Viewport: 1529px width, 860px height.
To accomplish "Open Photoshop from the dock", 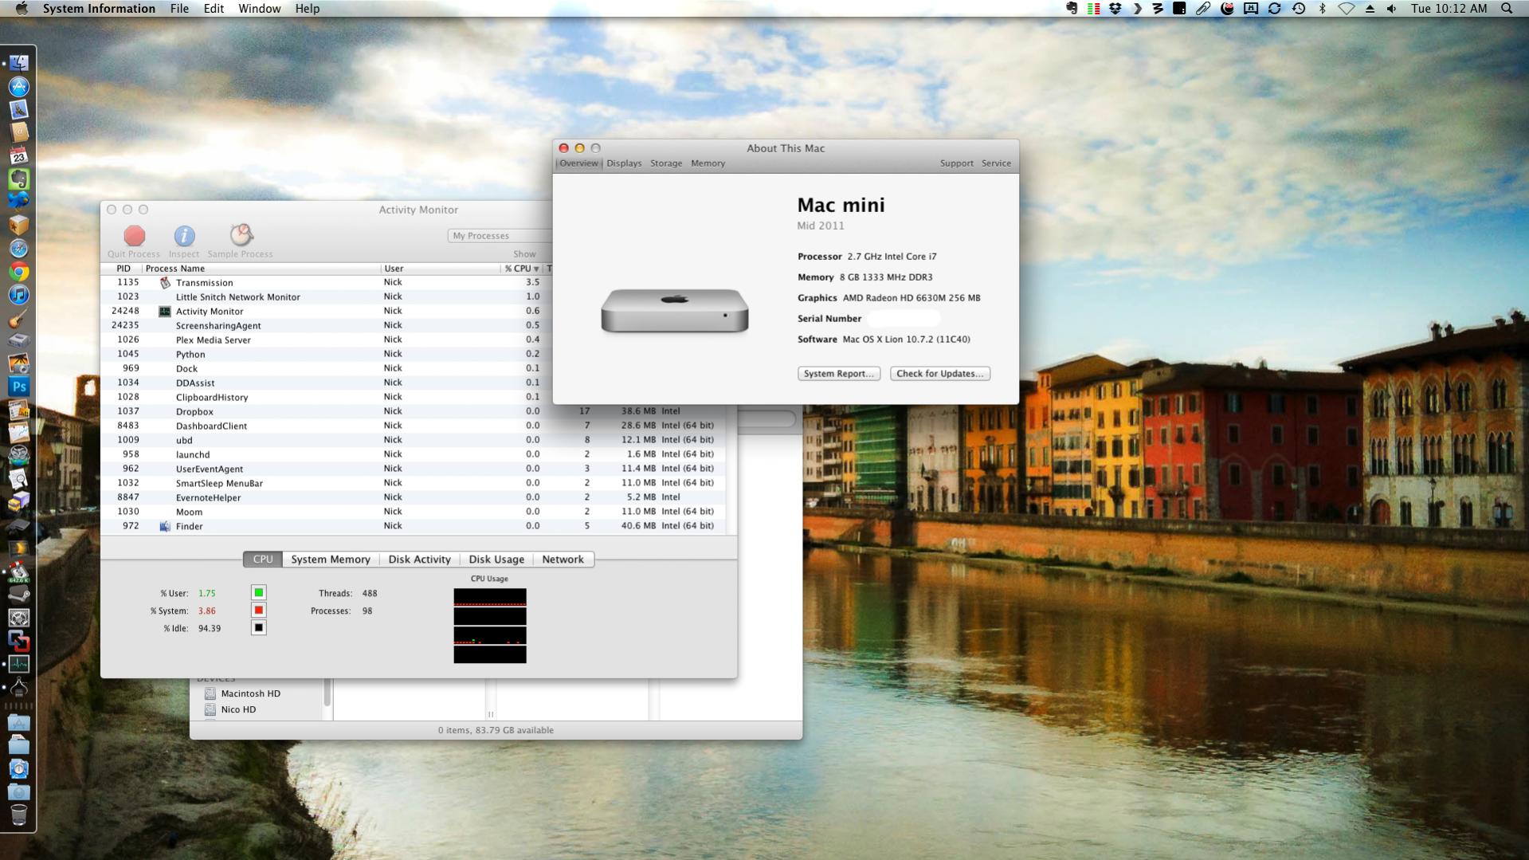I will click(18, 387).
